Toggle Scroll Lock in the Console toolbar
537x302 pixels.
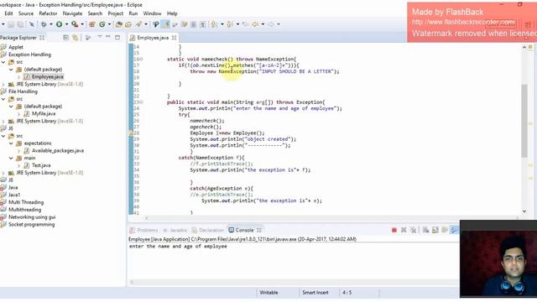click(435, 230)
